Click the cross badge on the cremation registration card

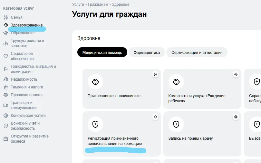[155, 117]
